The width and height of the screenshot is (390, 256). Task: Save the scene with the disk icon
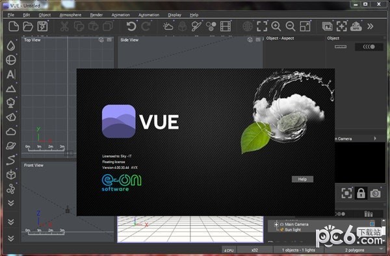[42, 27]
